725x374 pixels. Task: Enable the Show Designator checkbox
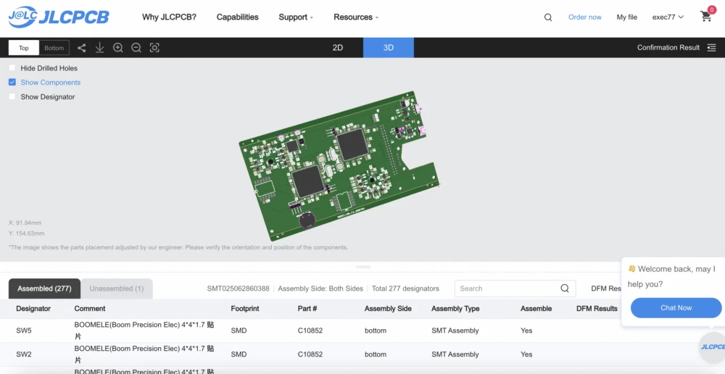click(x=12, y=97)
